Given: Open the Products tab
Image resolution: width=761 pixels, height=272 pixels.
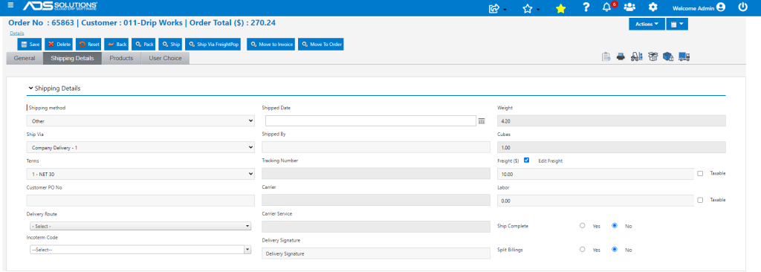Looking at the screenshot, I should click(x=121, y=58).
